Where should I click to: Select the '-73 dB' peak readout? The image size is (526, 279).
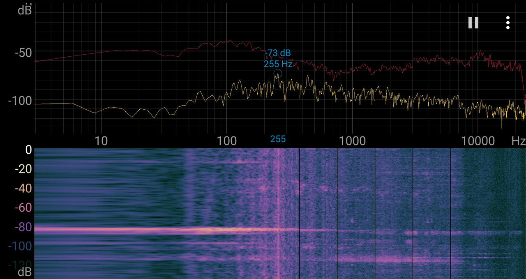(278, 53)
